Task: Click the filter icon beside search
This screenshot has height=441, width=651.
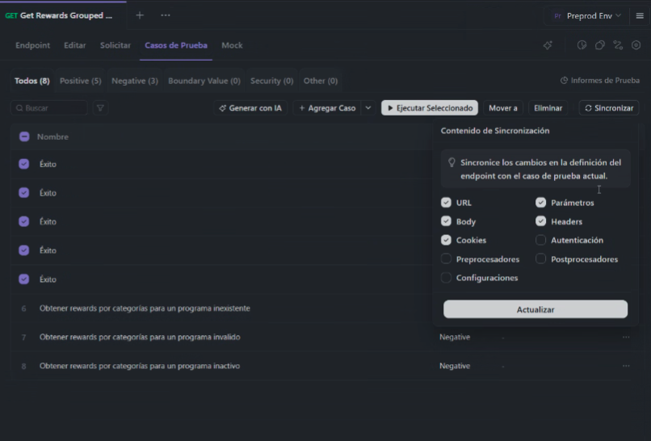Action: click(100, 107)
